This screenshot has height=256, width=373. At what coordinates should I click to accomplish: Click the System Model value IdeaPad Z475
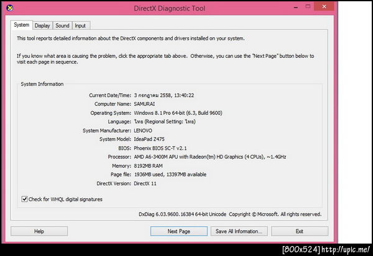[149, 139]
